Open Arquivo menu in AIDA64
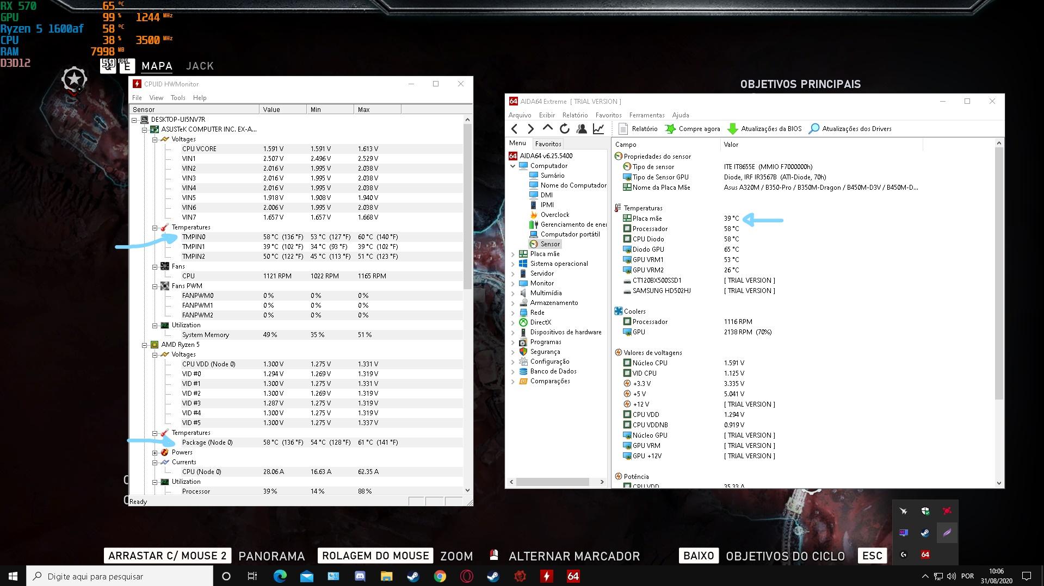Screen dimensions: 1044x586 point(520,115)
